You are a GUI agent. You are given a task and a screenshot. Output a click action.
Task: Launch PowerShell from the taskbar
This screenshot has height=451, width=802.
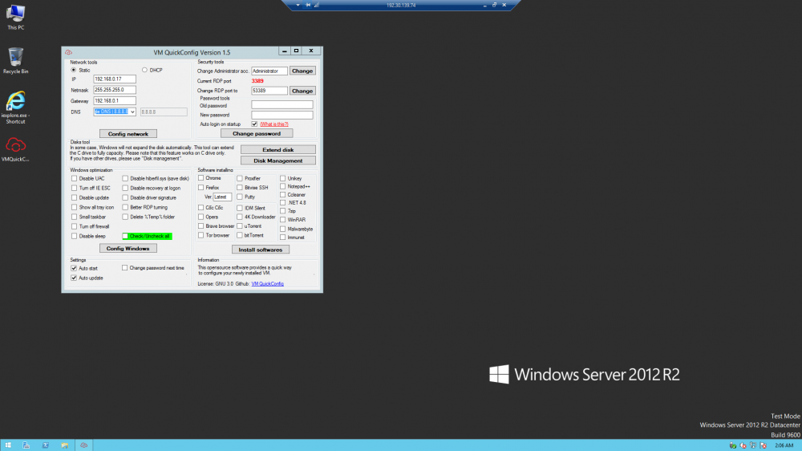pos(46,445)
